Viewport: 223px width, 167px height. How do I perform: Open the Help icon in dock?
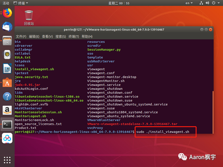(7, 97)
